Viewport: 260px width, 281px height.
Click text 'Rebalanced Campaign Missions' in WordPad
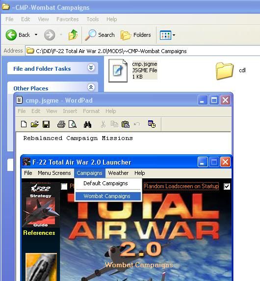[x=78, y=138]
